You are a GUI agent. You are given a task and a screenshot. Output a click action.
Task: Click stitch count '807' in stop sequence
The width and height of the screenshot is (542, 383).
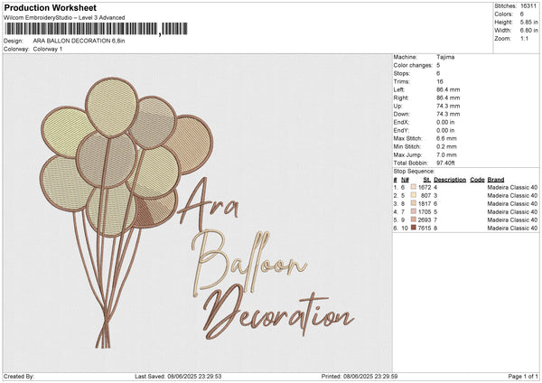click(425, 196)
